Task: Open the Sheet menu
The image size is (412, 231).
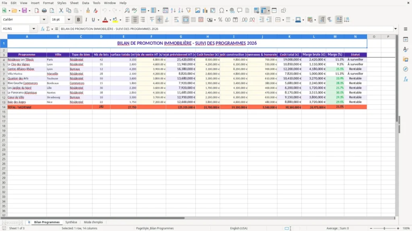Action: click(x=74, y=3)
